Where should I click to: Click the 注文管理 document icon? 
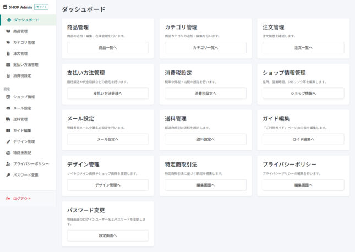[x=8, y=53]
